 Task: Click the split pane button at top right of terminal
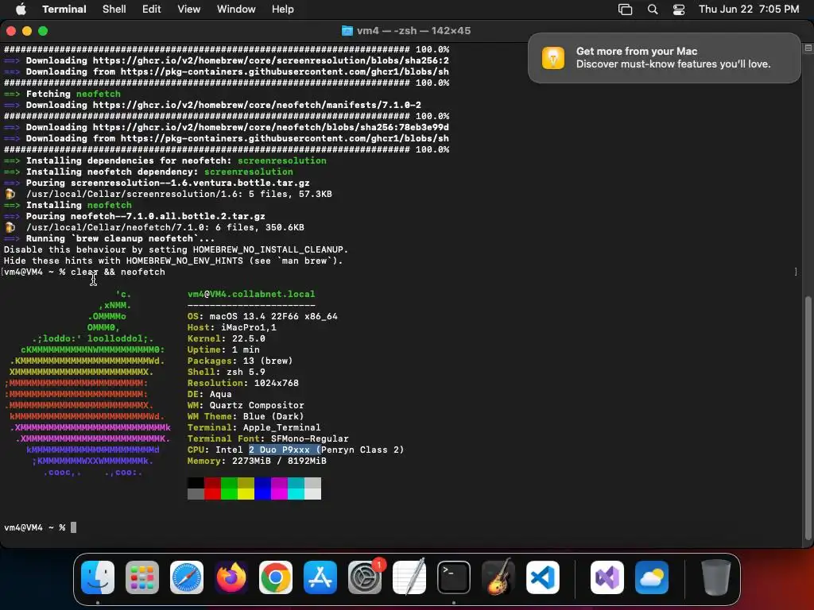[808, 48]
